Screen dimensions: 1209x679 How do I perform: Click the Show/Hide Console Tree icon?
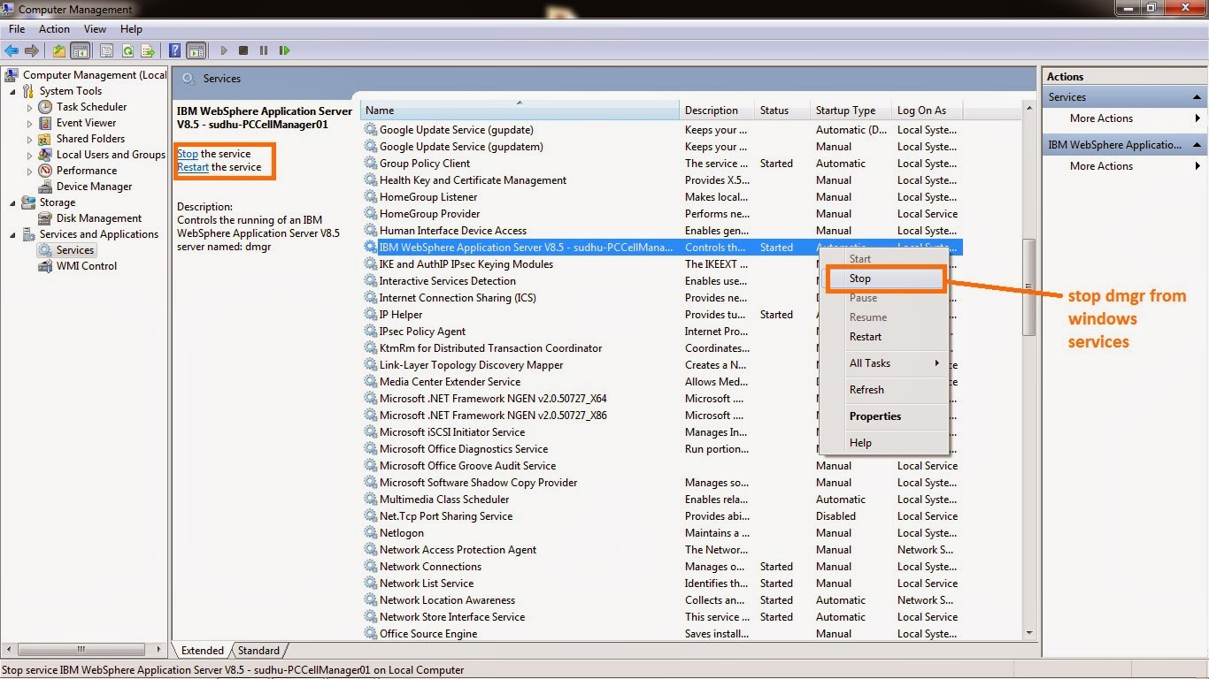tap(81, 50)
